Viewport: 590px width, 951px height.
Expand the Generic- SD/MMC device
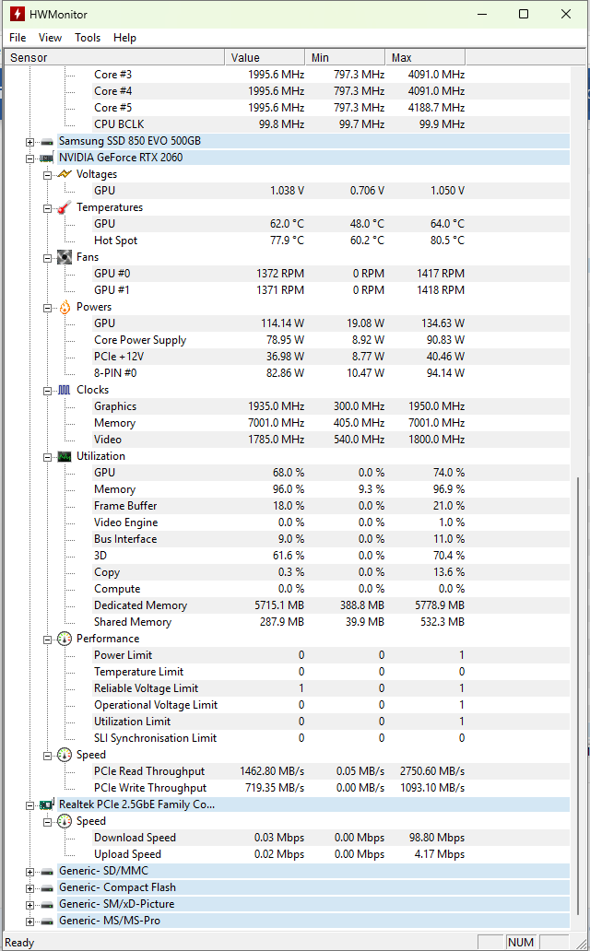[30, 871]
